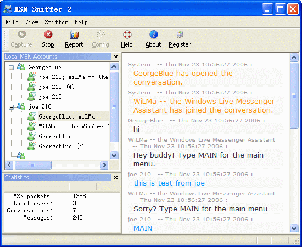
Task: Open the View menu
Action: pos(31,23)
